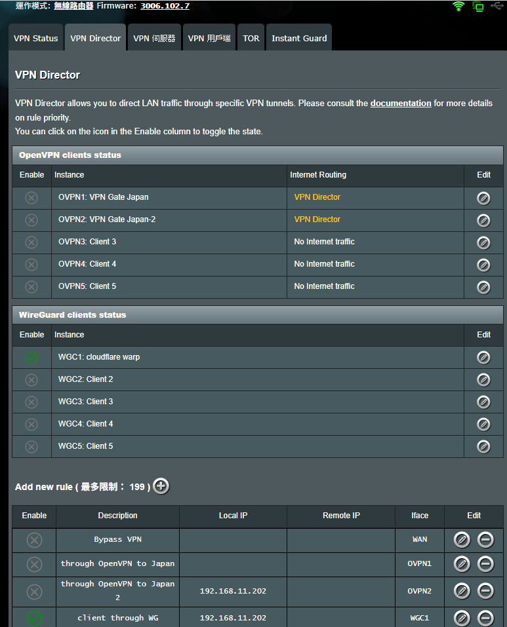Edit WGC2 Client 2 settings
The image size is (507, 627).
tap(483, 380)
